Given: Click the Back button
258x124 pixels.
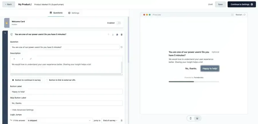Looking at the screenshot, I should tap(9, 4).
